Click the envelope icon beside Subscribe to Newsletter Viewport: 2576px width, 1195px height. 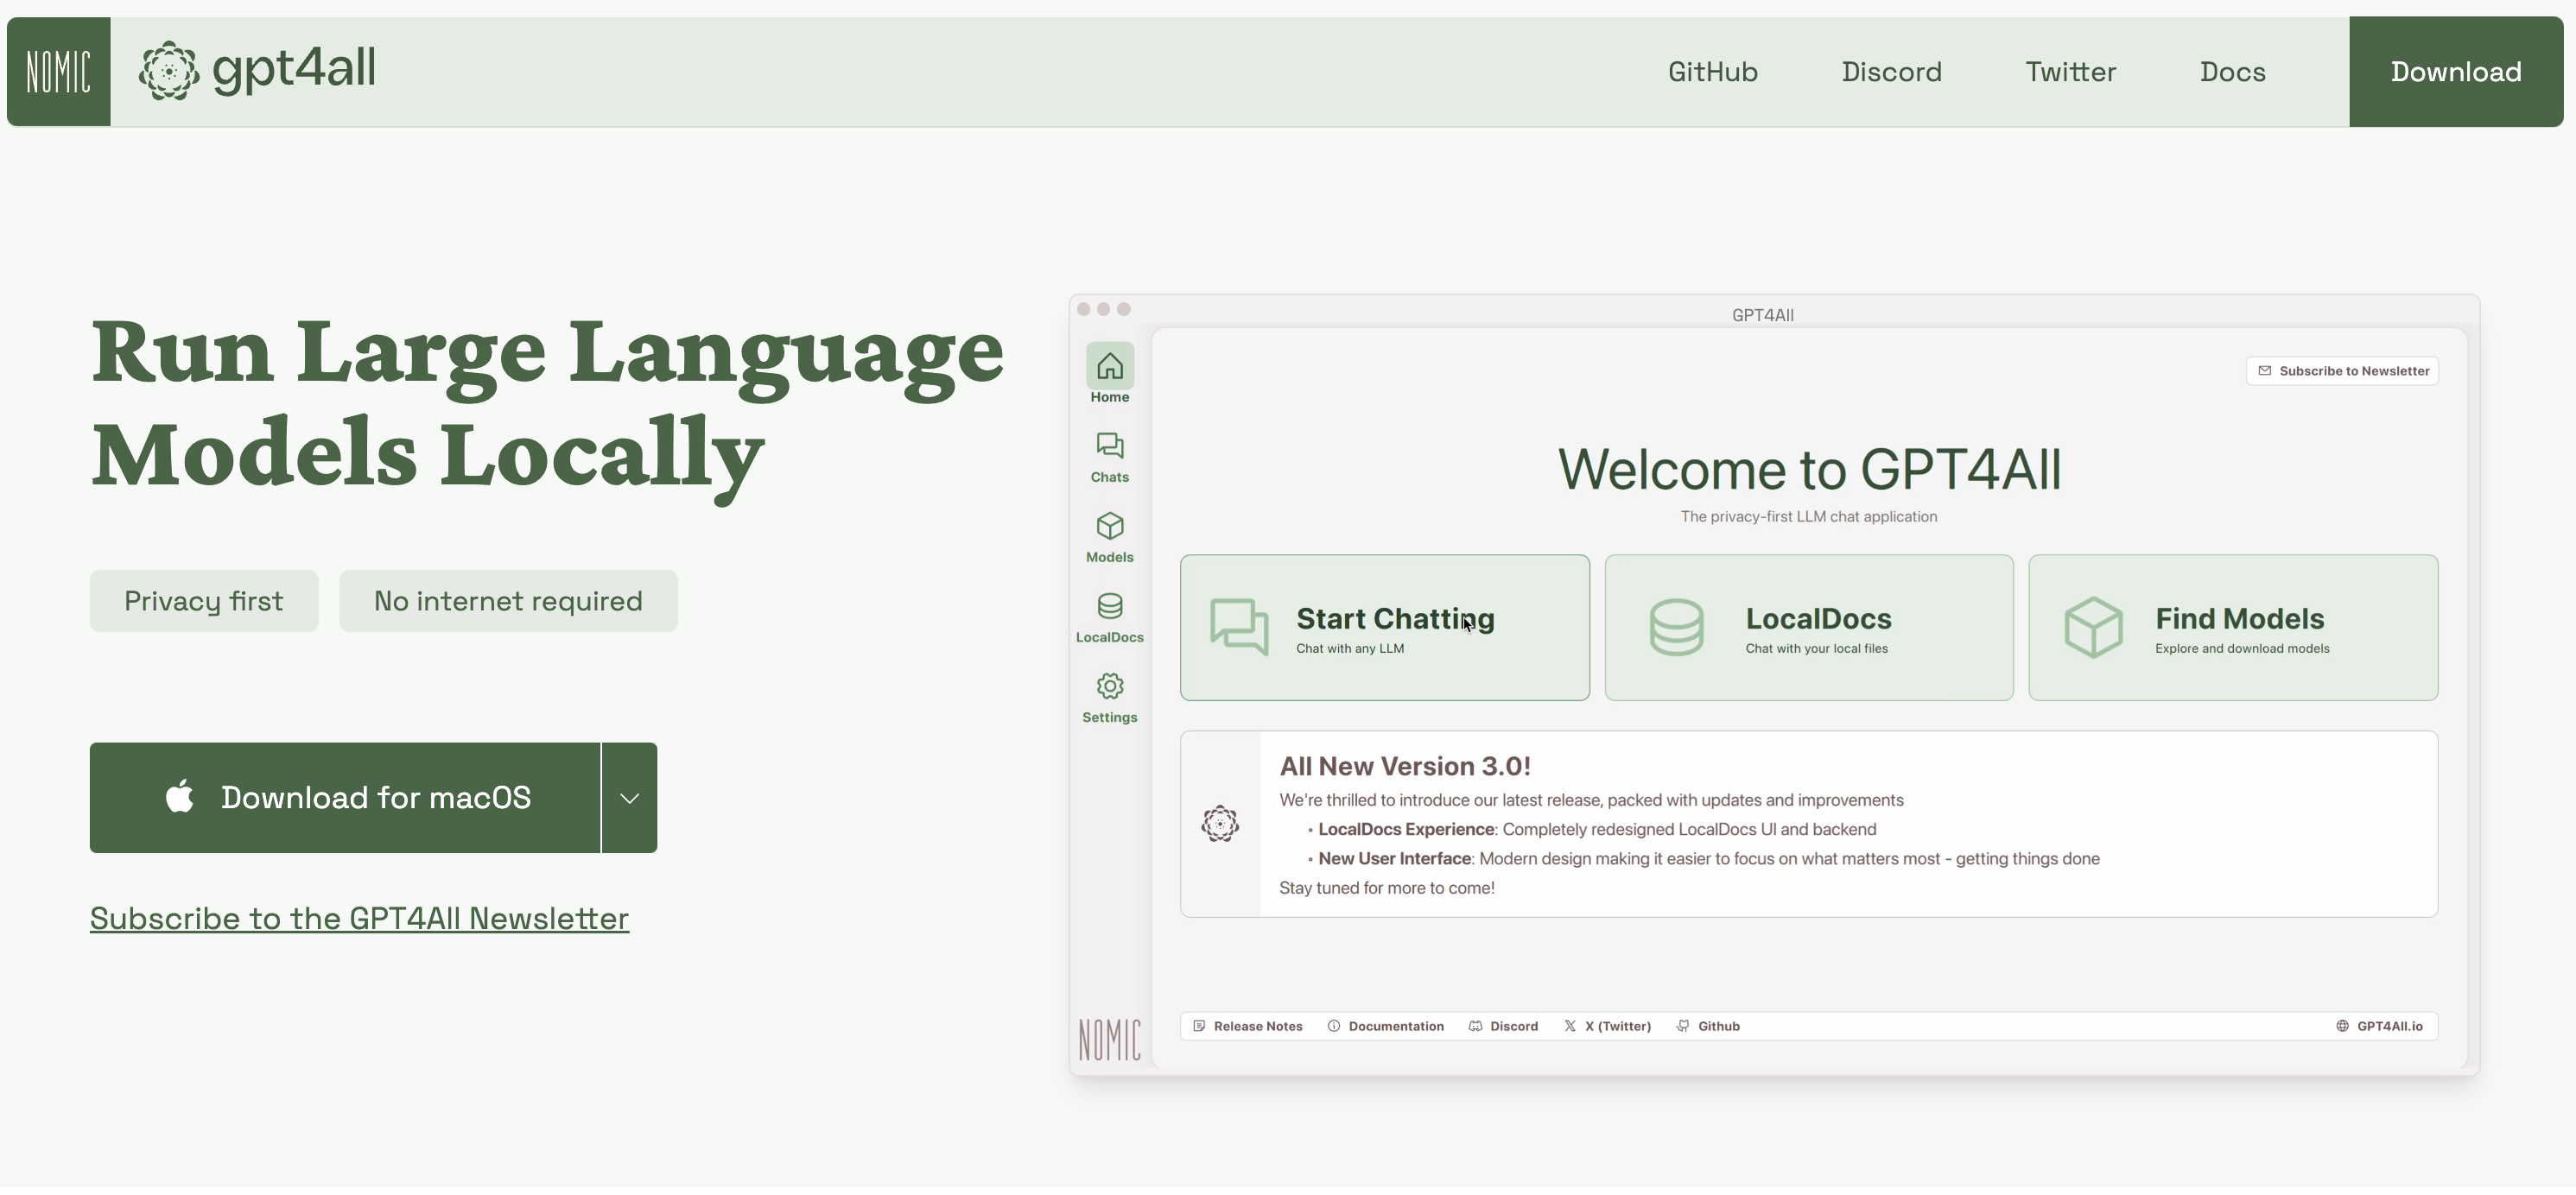point(2264,370)
